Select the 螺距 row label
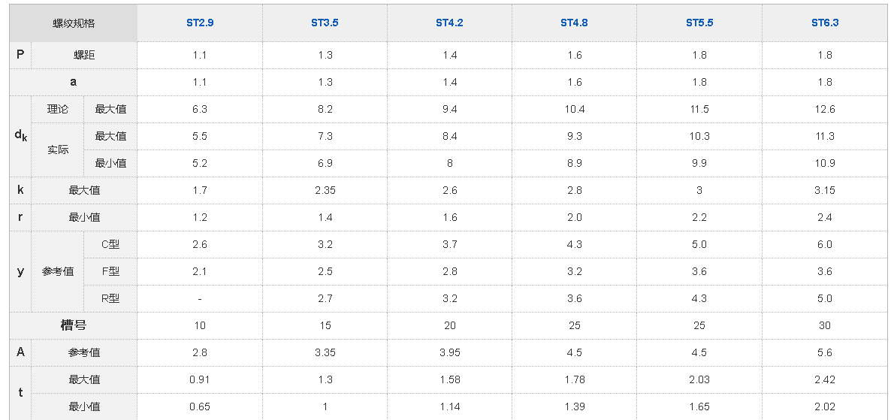The width and height of the screenshot is (894, 420). point(84,55)
